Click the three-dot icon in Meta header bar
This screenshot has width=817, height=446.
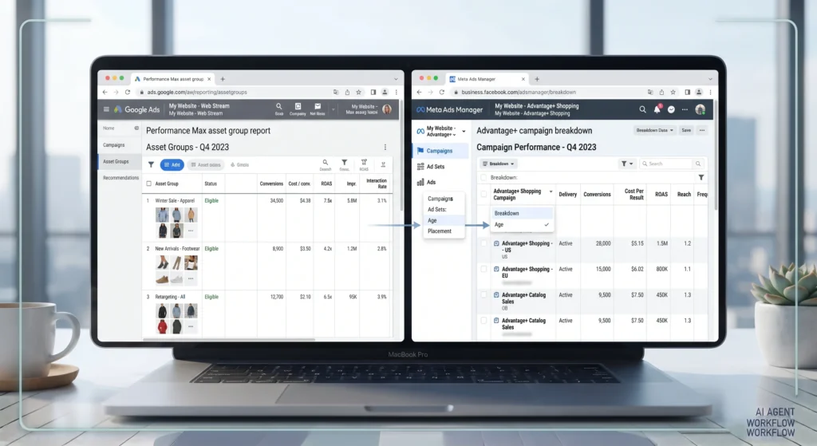tap(685, 109)
